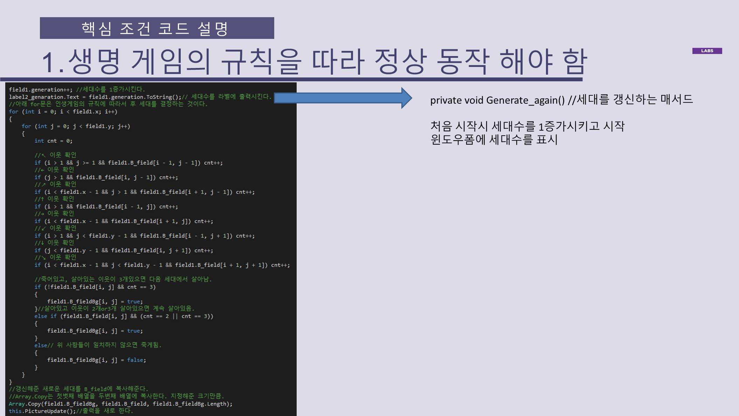
Task: Click the purple LABS badge
Action: (x=707, y=51)
